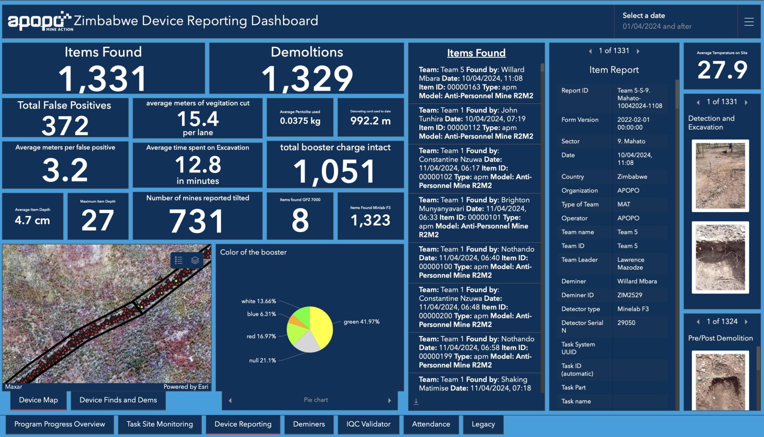Click Report ID value Team 5-S-9. Mahato

(639, 98)
